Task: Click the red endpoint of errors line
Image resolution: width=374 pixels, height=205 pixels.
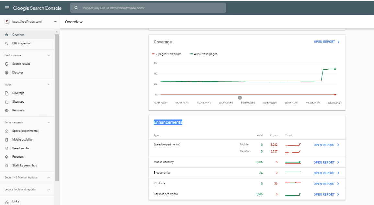Action: click(x=335, y=95)
